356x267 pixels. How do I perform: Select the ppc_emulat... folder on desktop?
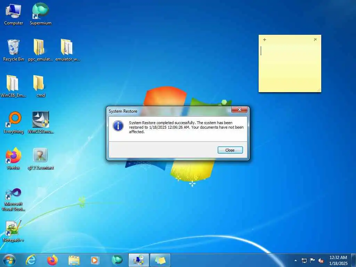pyautogui.click(x=40, y=50)
